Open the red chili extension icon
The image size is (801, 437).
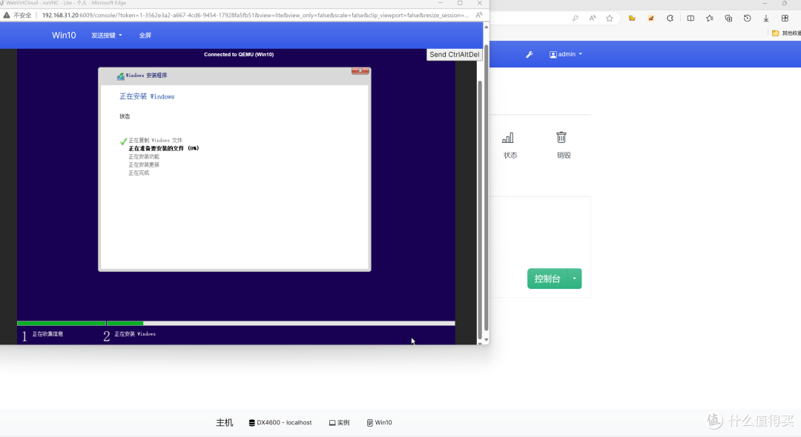(x=651, y=19)
